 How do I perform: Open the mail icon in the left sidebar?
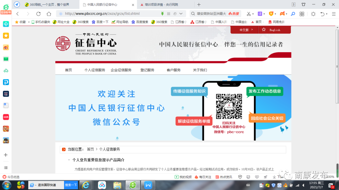[6, 59]
